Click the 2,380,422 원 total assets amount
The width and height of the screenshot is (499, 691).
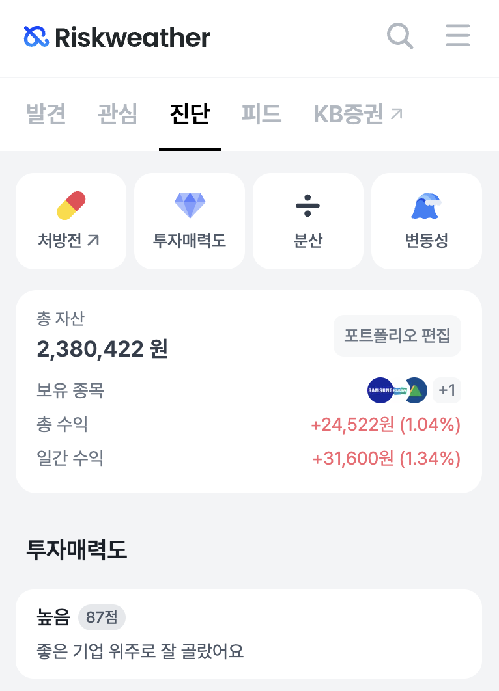click(102, 349)
